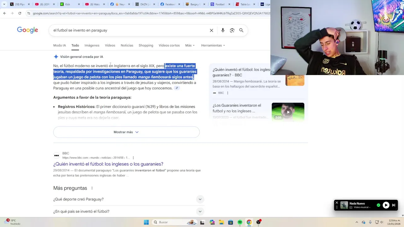Open the Herramientas dropdown
This screenshot has height=227, width=404.
point(213,45)
